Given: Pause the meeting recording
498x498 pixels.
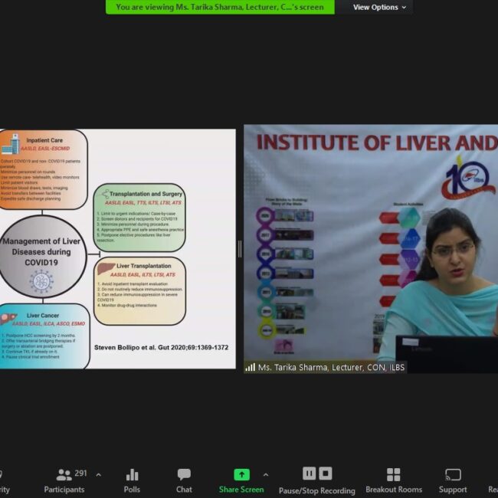Looking at the screenshot, I should point(310,473).
